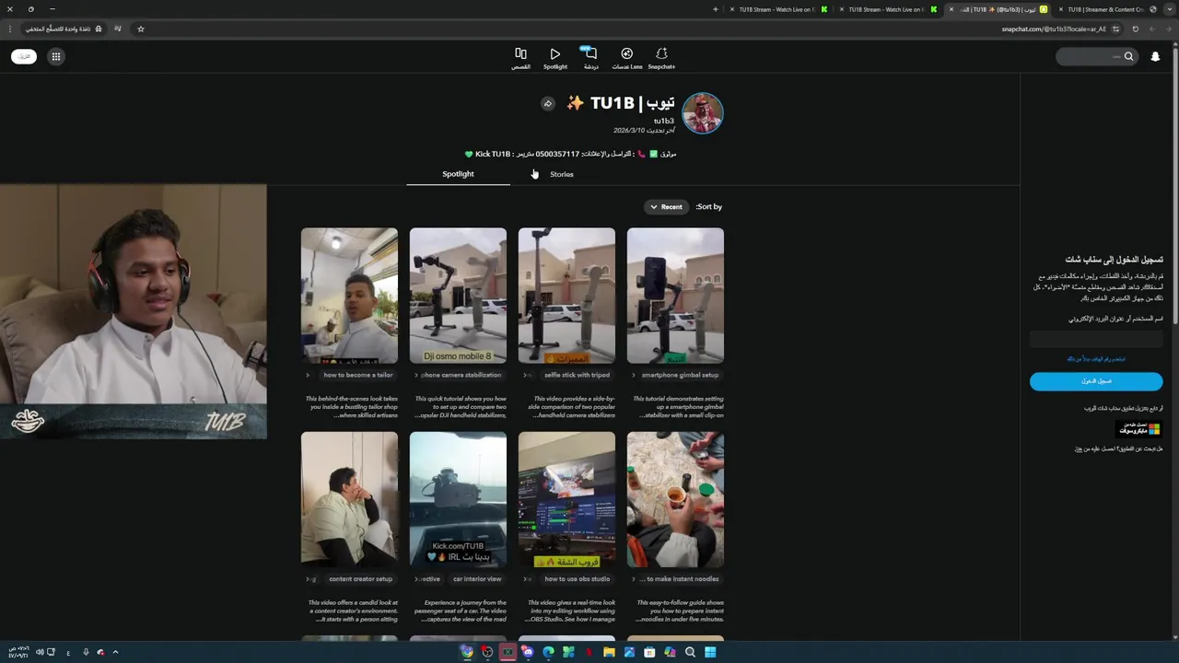Click the 'selfie stick with tripod' caption
The width and height of the screenshot is (1179, 663).
tap(577, 376)
